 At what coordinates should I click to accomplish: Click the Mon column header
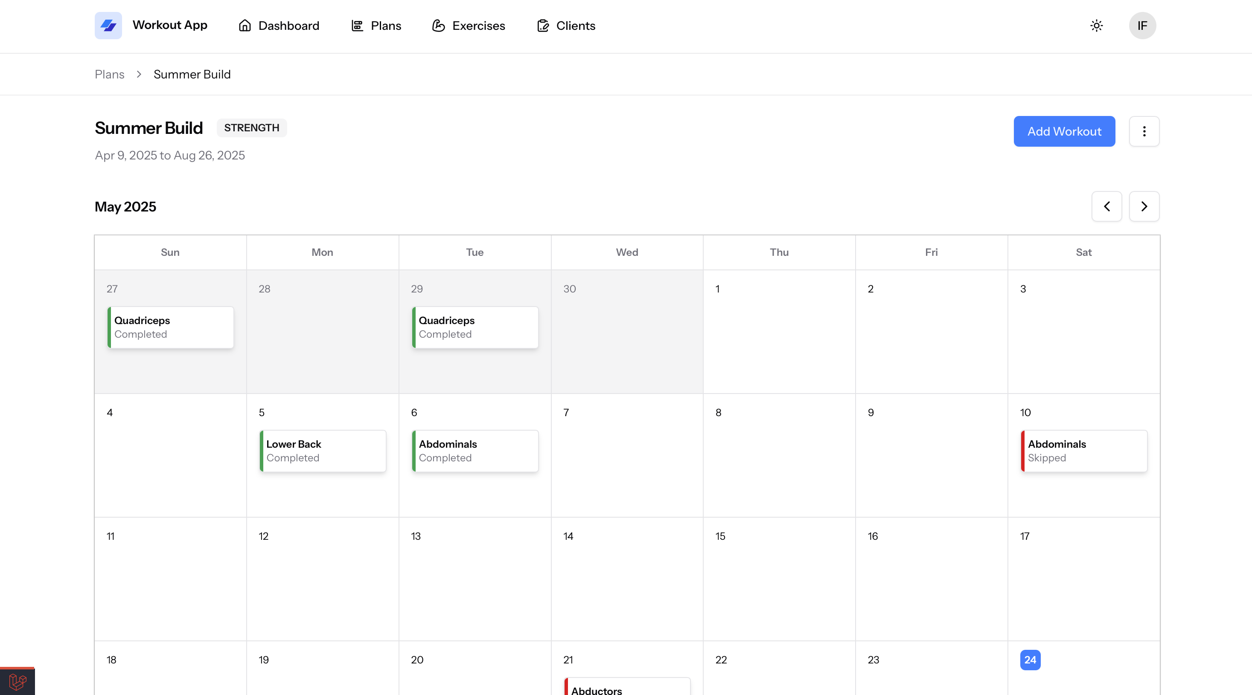click(x=323, y=252)
